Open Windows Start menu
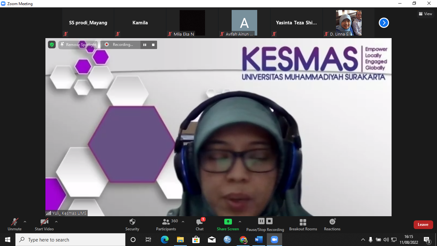The image size is (437, 246). [x=8, y=240]
